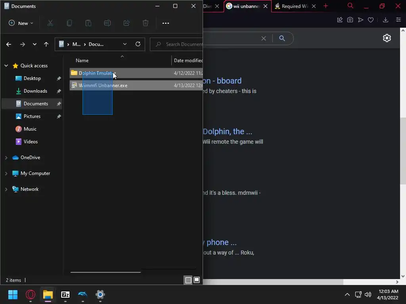Expand the Network tree node
Viewport: 406px width, 304px height.
[x=6, y=189]
